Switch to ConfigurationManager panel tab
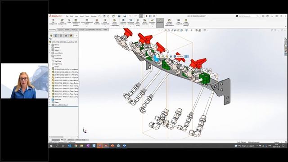 [61, 36]
